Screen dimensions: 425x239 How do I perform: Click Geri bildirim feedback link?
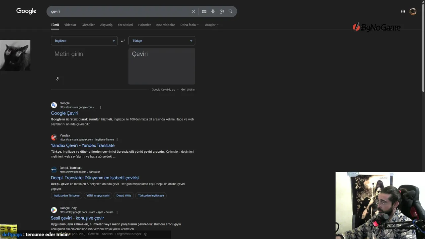tap(188, 90)
